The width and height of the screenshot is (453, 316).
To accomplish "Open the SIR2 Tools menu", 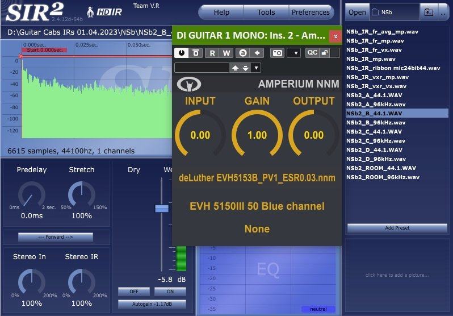I will coord(266,13).
